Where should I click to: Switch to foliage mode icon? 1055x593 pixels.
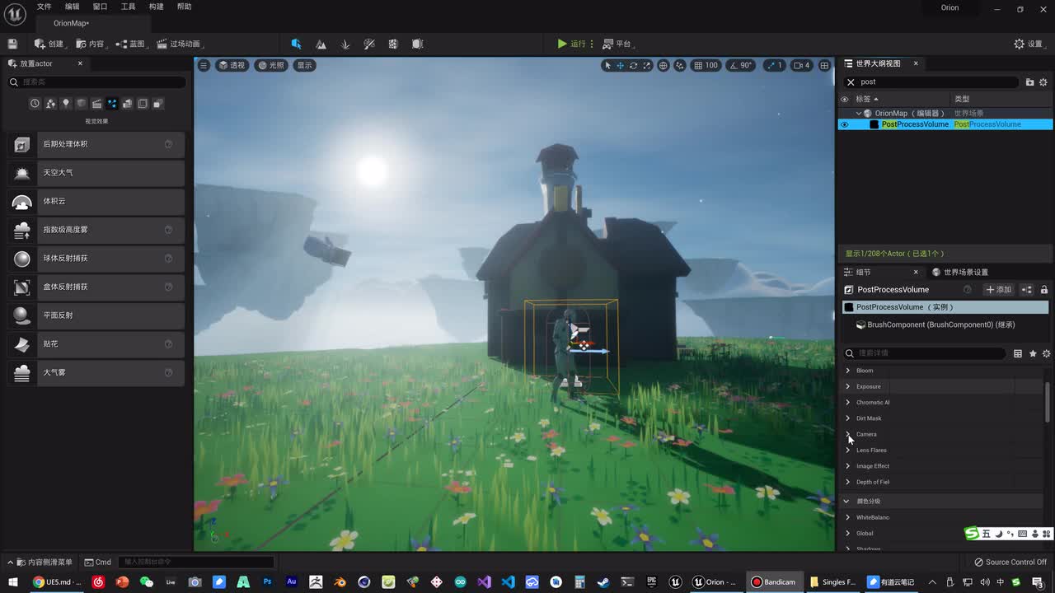point(345,44)
